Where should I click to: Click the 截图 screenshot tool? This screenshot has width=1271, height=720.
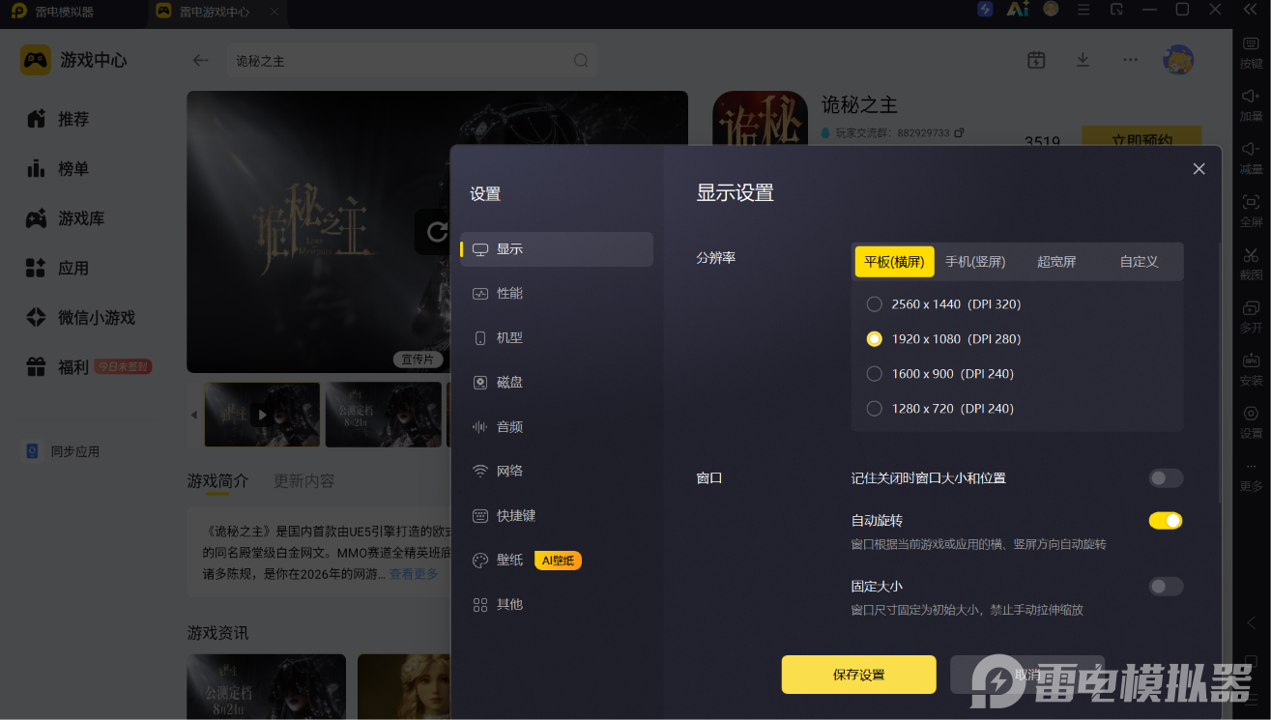[1251, 264]
